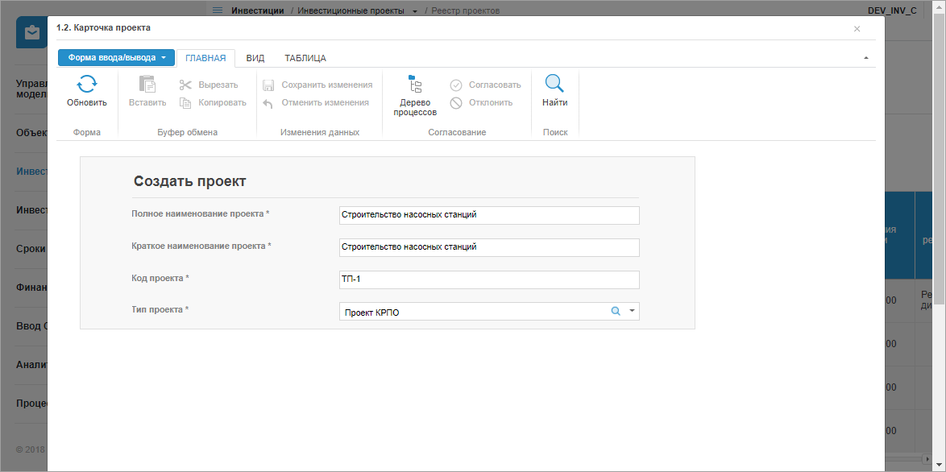The height and width of the screenshot is (472, 946).
Task: Open Форма ввода/вывода dropdown button
Action: click(x=117, y=58)
